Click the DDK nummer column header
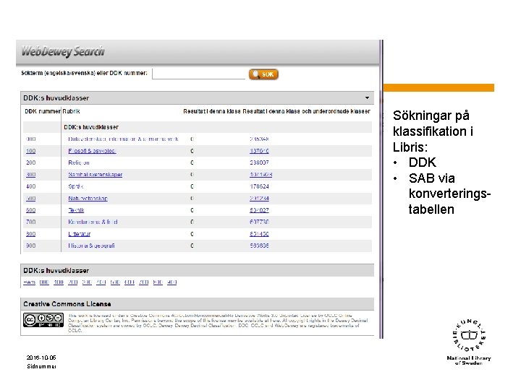Viewport: 521px width, 390px height. coord(43,111)
